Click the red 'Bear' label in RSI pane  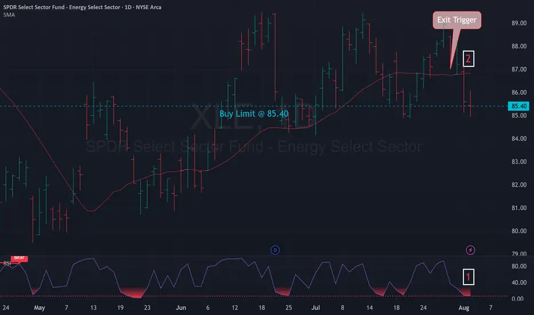click(x=19, y=258)
